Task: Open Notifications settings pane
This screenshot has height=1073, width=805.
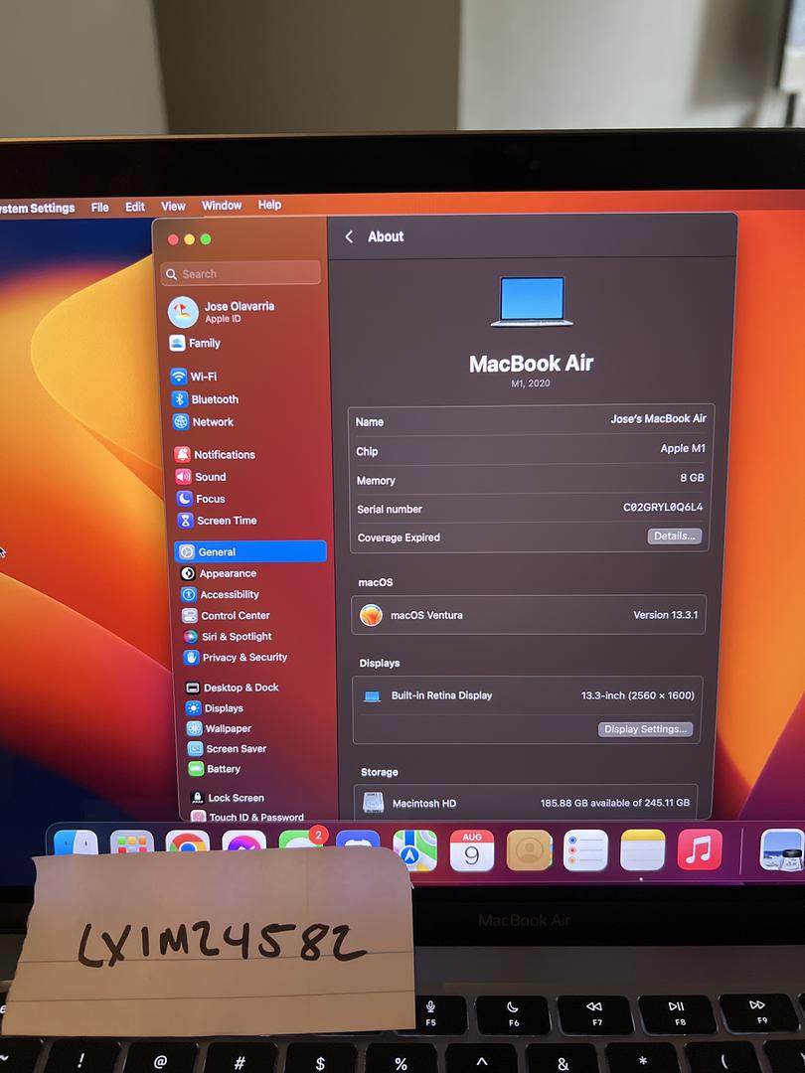Action: pos(224,455)
